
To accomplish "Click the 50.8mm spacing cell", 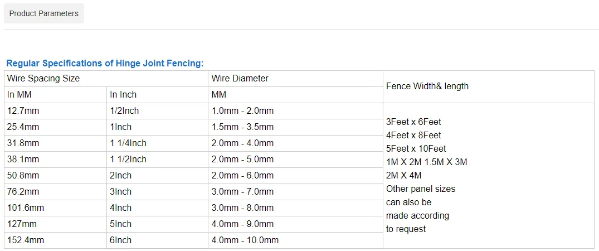I will (x=23, y=176).
